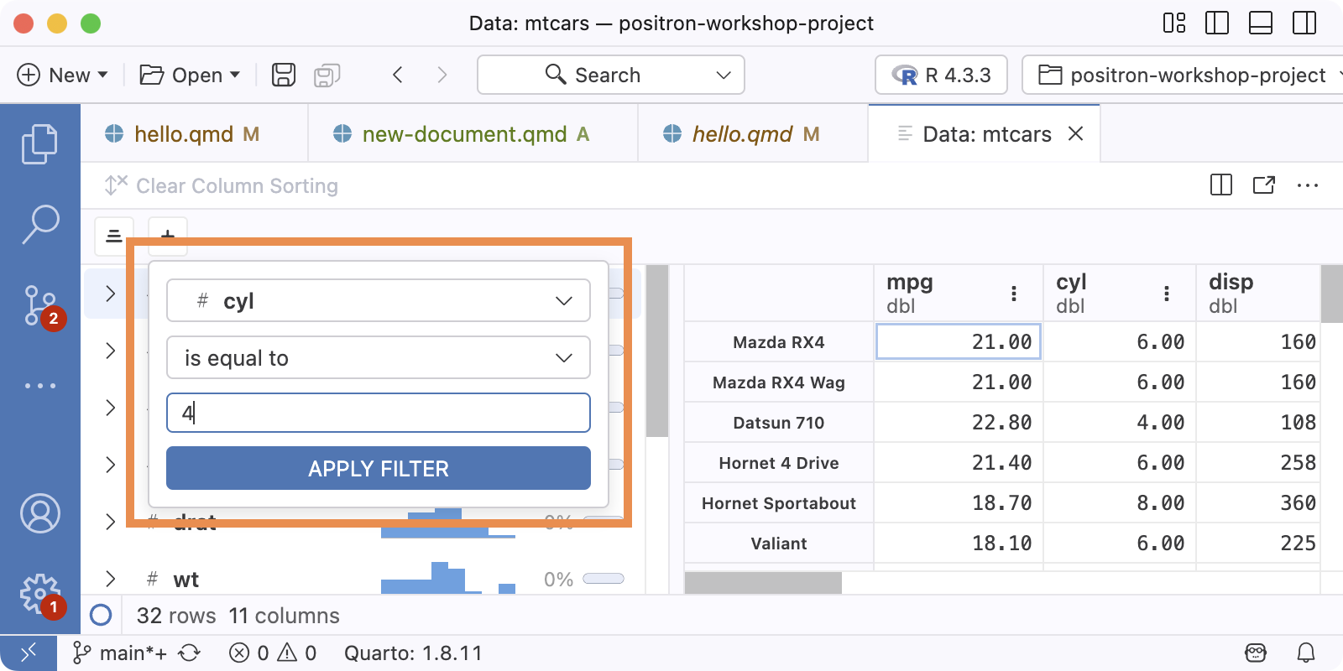The width and height of the screenshot is (1343, 671).
Task: Open Source Control view with badge 2
Action: coord(40,306)
